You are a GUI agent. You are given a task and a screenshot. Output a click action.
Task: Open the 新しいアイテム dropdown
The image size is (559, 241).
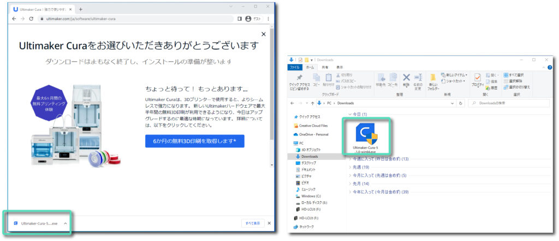pos(454,75)
